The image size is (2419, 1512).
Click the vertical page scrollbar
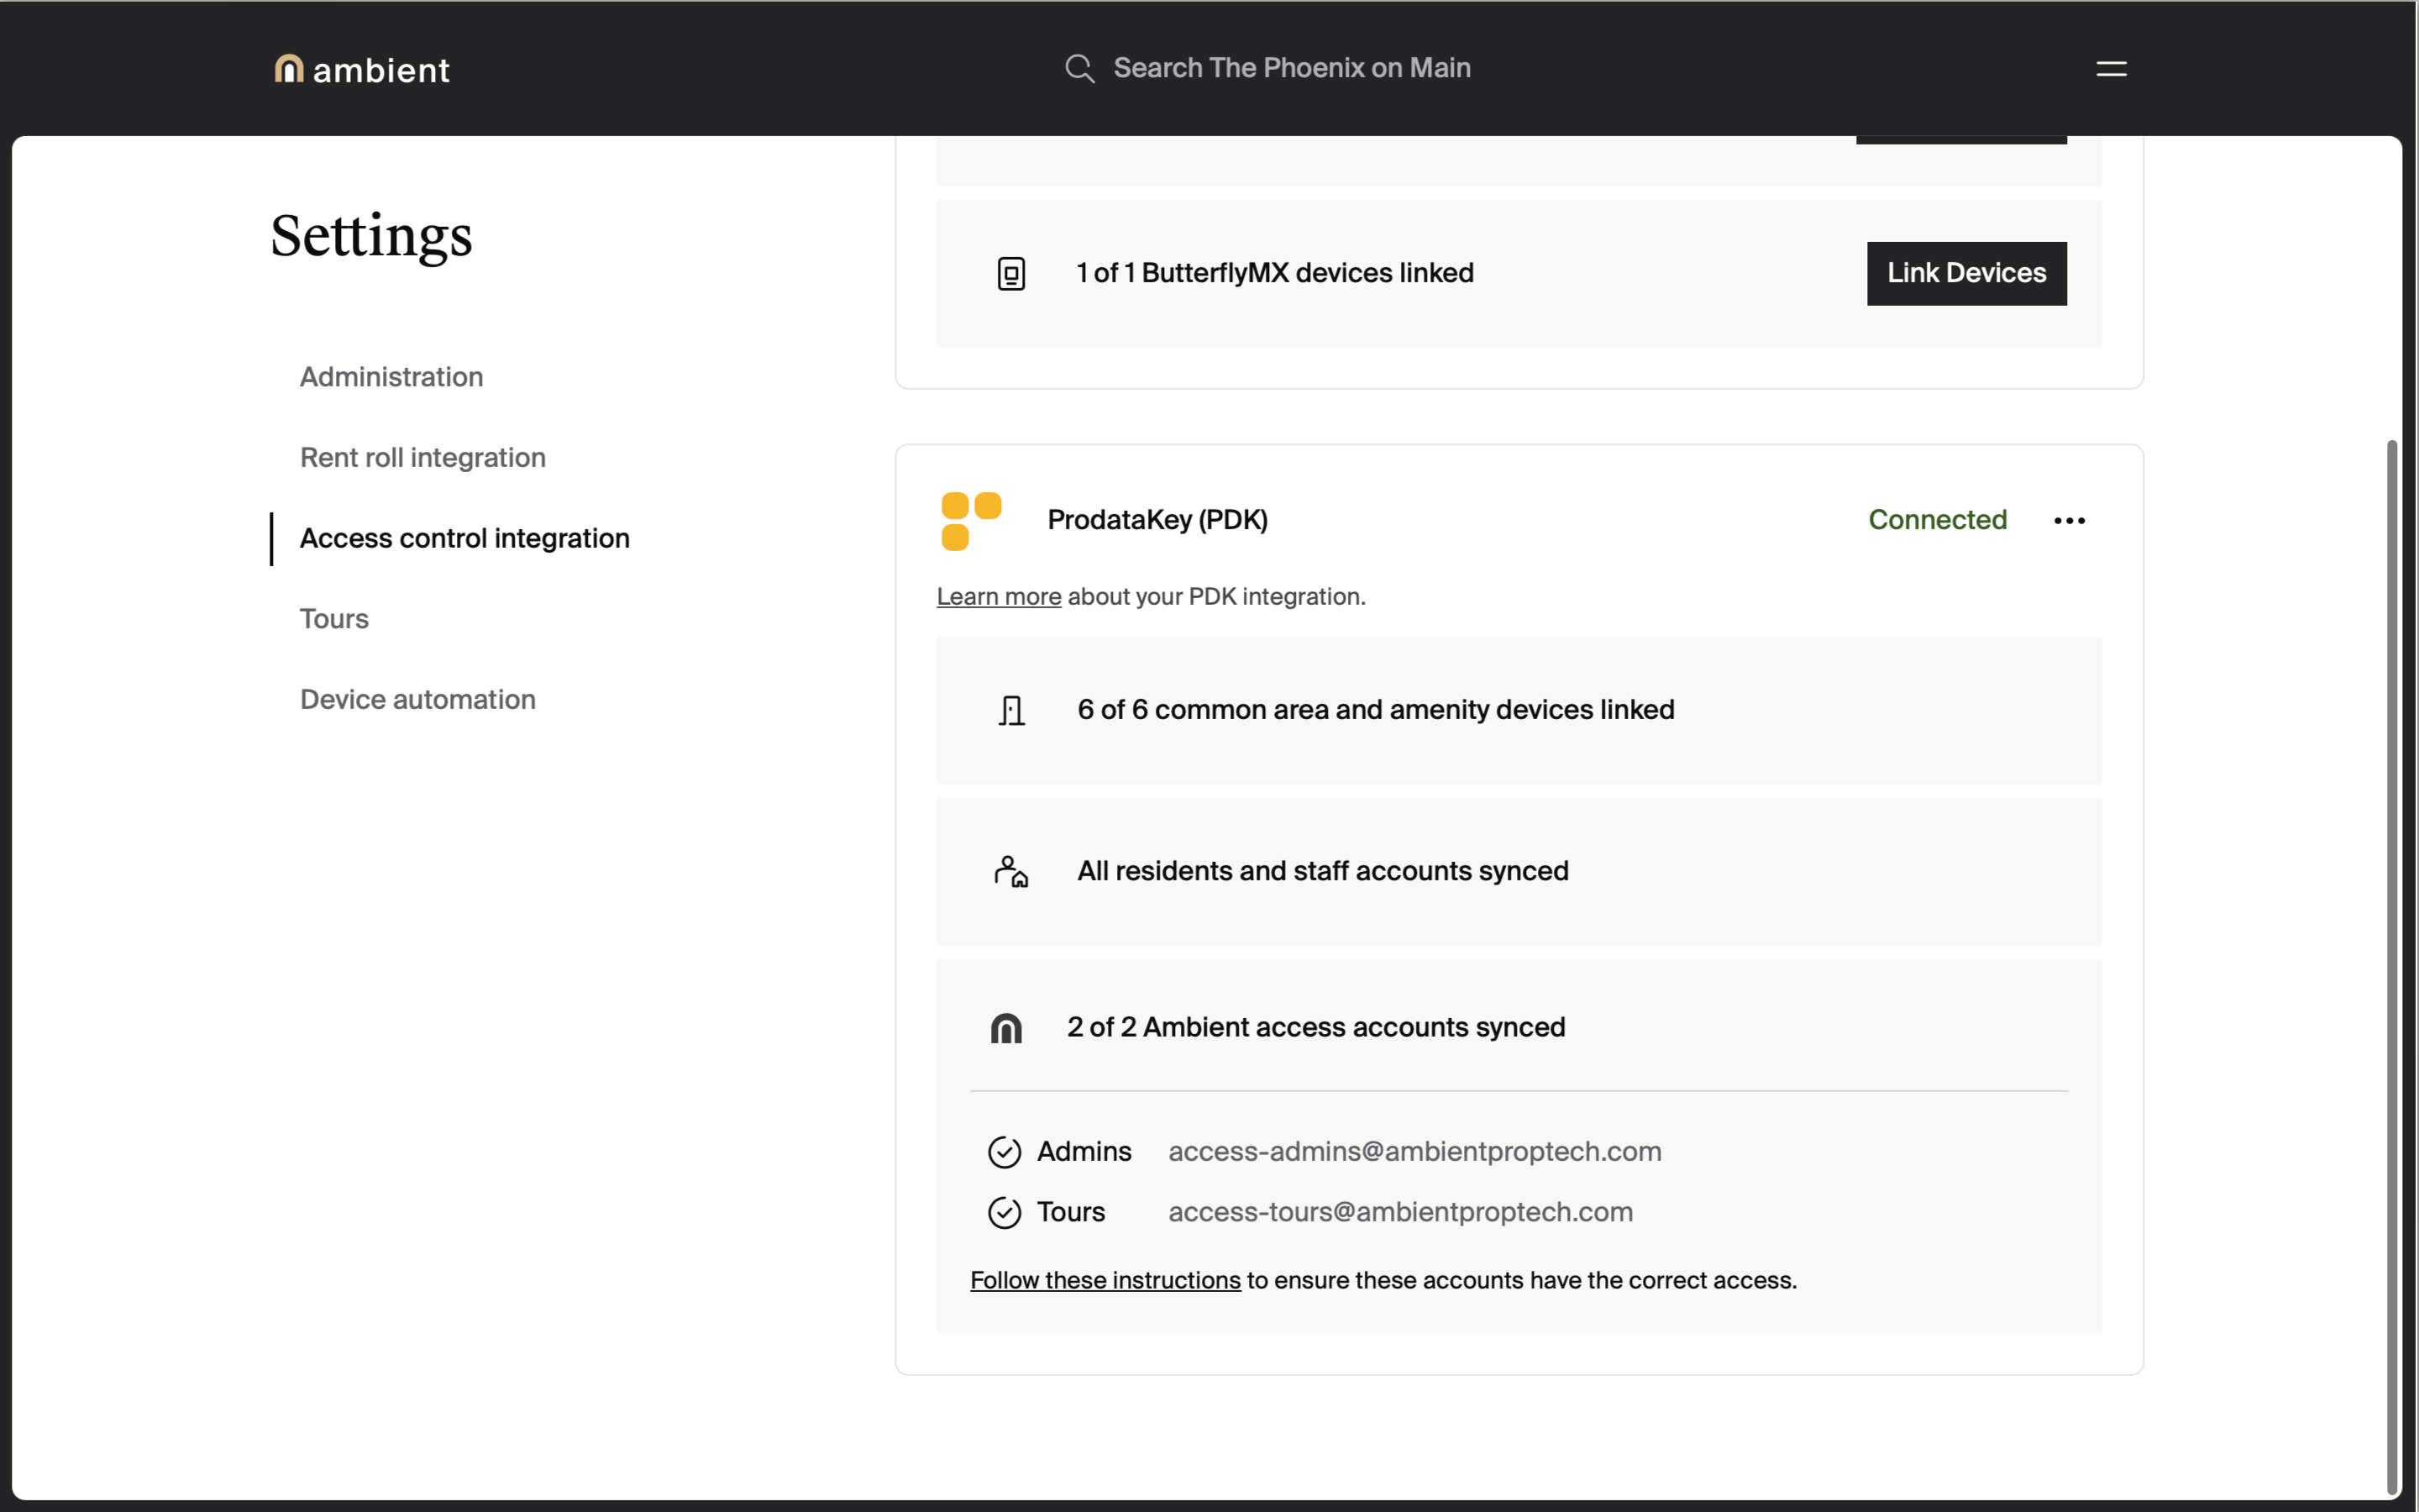pos(2392,966)
